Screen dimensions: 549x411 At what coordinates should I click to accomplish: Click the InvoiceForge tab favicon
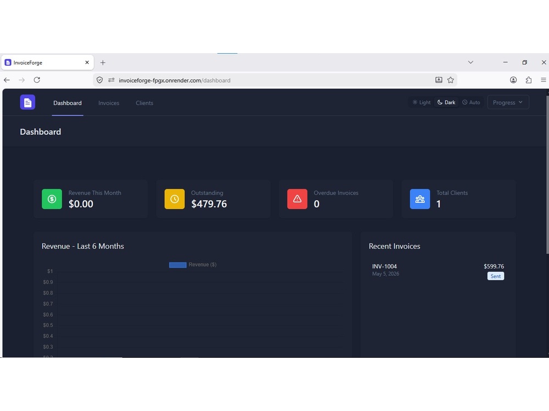click(8, 62)
